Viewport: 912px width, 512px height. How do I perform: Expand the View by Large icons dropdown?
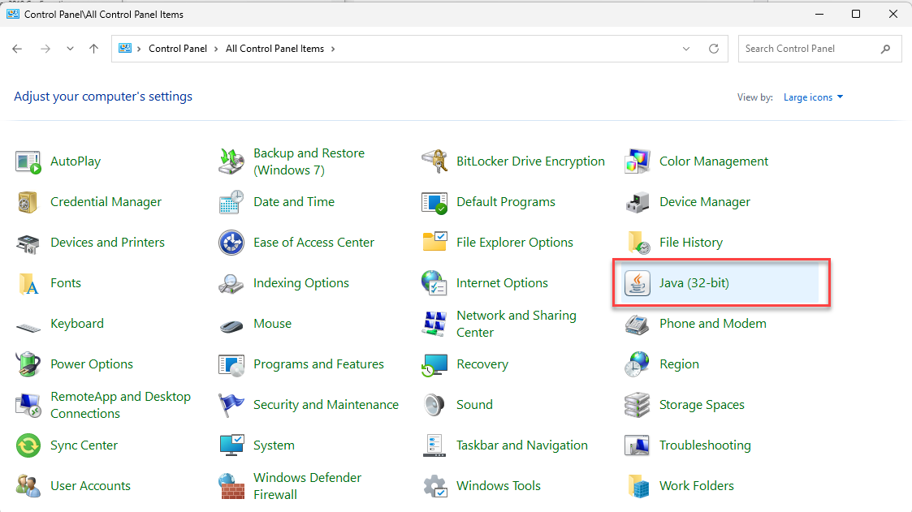pos(813,97)
